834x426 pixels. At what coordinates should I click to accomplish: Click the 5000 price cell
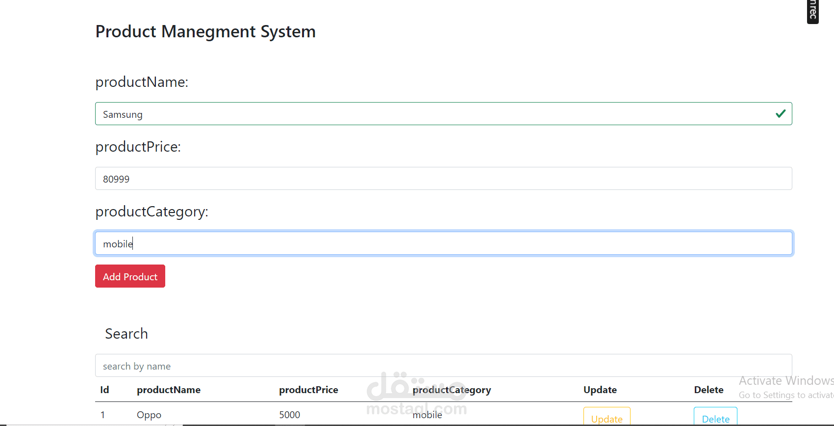tap(290, 415)
